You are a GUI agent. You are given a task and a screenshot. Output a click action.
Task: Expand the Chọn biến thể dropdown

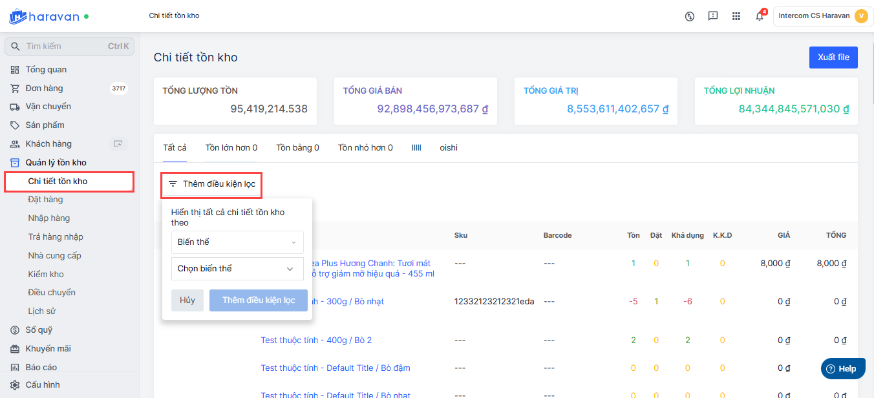click(x=237, y=269)
